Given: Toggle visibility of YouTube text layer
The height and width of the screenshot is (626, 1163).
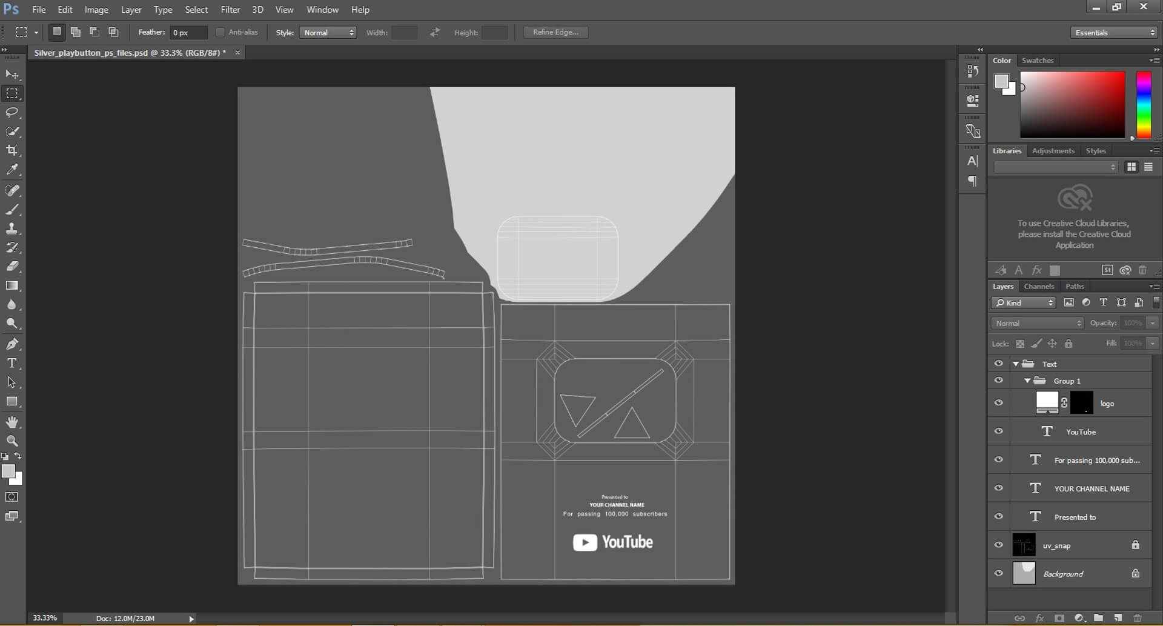Looking at the screenshot, I should tap(999, 431).
